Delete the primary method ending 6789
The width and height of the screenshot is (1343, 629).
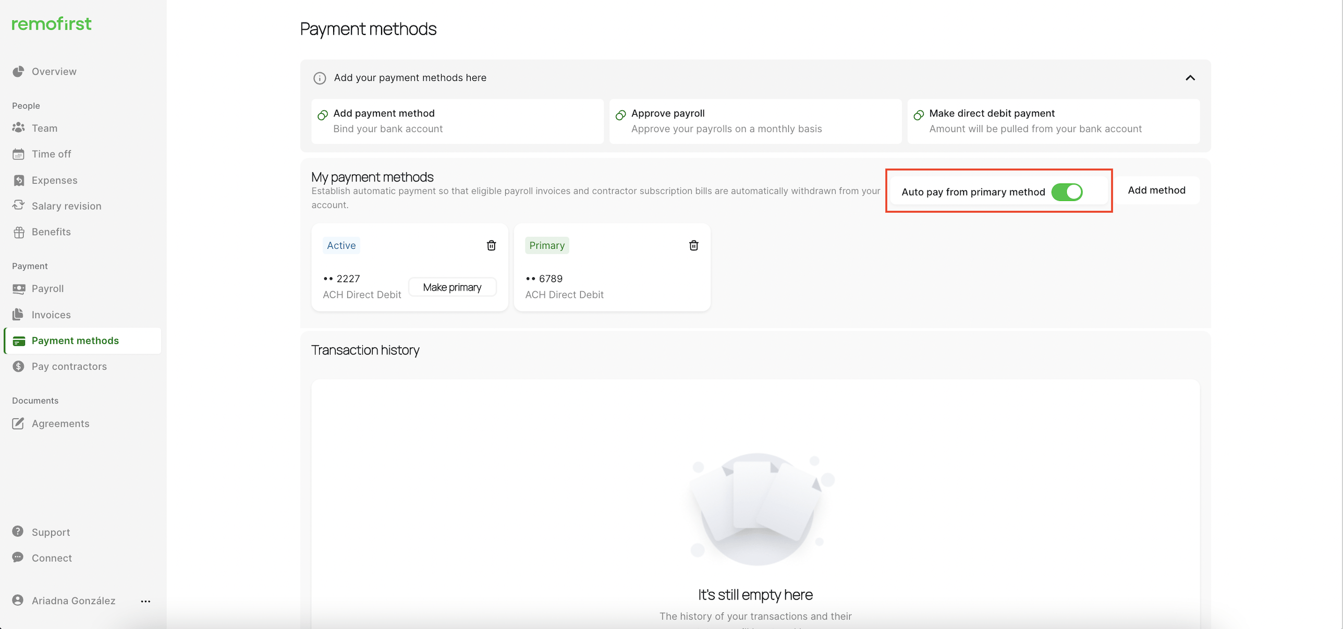coord(693,245)
